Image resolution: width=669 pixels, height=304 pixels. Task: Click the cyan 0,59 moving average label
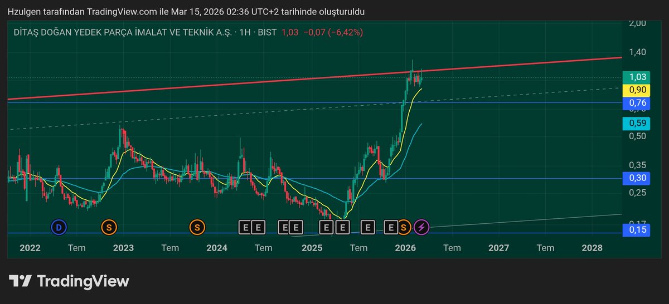[x=637, y=123]
